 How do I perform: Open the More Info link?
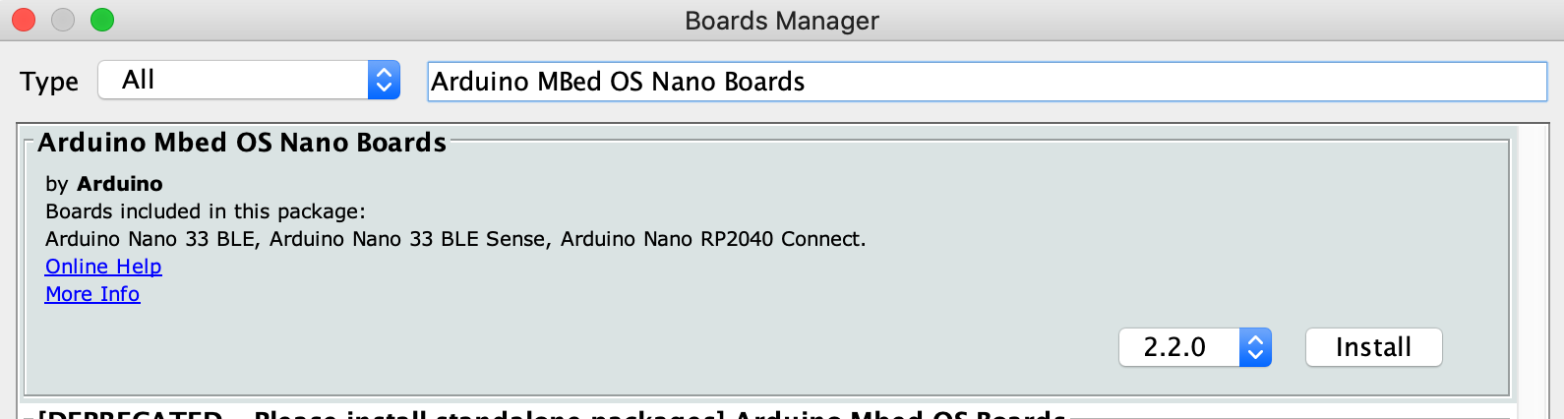92,294
